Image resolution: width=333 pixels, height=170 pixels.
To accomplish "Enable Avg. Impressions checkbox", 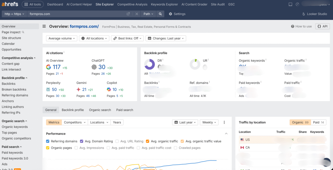I will (x=76, y=148).
